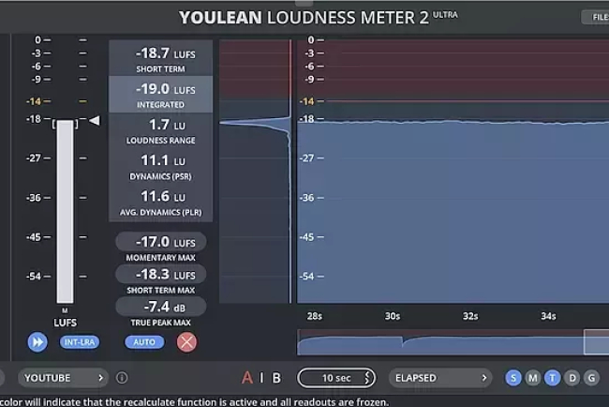
Task: Click the -18.3 LUFS Short Term Max readout
Action: tap(161, 275)
